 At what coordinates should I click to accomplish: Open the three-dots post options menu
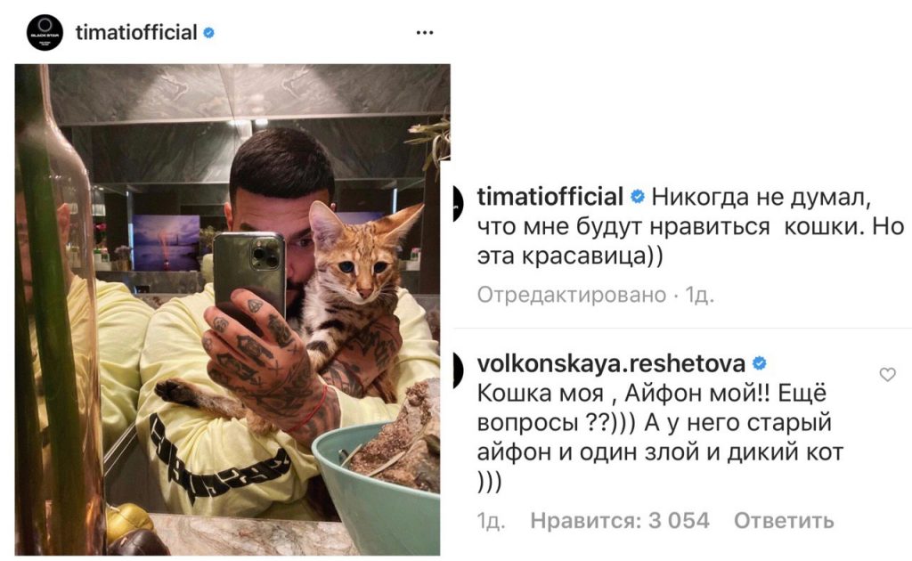coord(425,33)
